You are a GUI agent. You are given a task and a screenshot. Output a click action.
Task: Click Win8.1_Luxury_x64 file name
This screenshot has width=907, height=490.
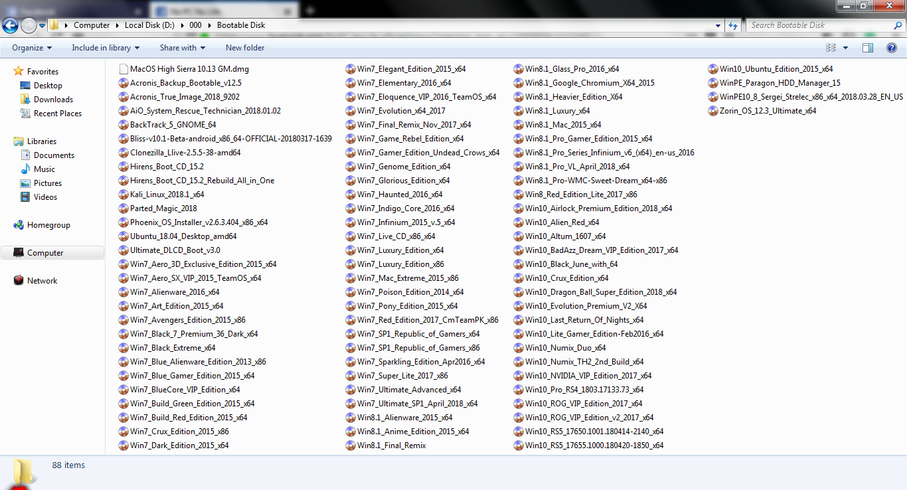pos(558,111)
